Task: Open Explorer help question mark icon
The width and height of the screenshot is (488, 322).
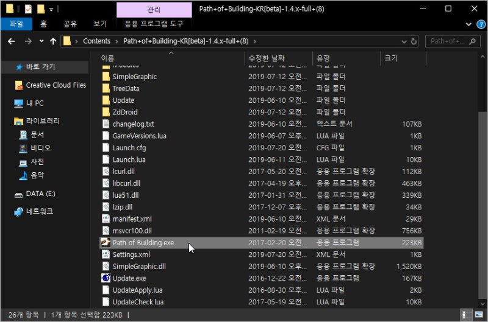Action: tap(481, 24)
